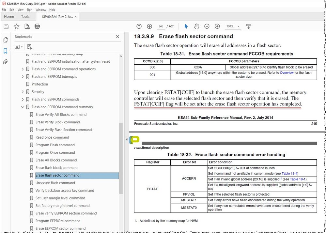Expand the Protection bookmark
Image resolution: width=326 pixels, height=233 pixels.
[22, 84]
